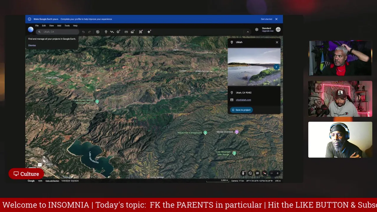Open the File menu
Image resolution: width=377 pixels, height=212 pixels.
(x=37, y=26)
